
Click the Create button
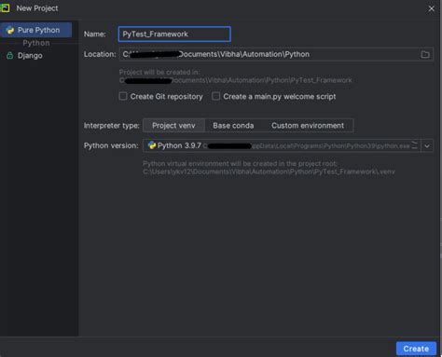pyautogui.click(x=416, y=349)
